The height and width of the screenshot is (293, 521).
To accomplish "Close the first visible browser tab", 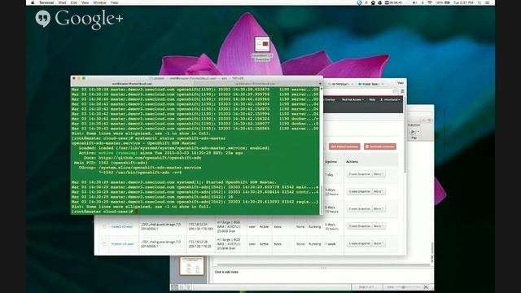I will pos(352,84).
